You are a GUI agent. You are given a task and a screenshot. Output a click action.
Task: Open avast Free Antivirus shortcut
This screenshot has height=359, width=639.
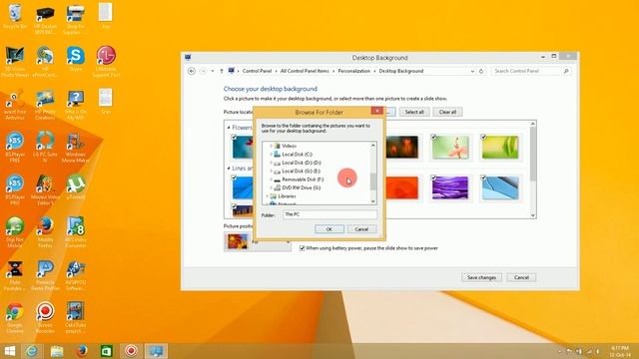click(x=15, y=105)
